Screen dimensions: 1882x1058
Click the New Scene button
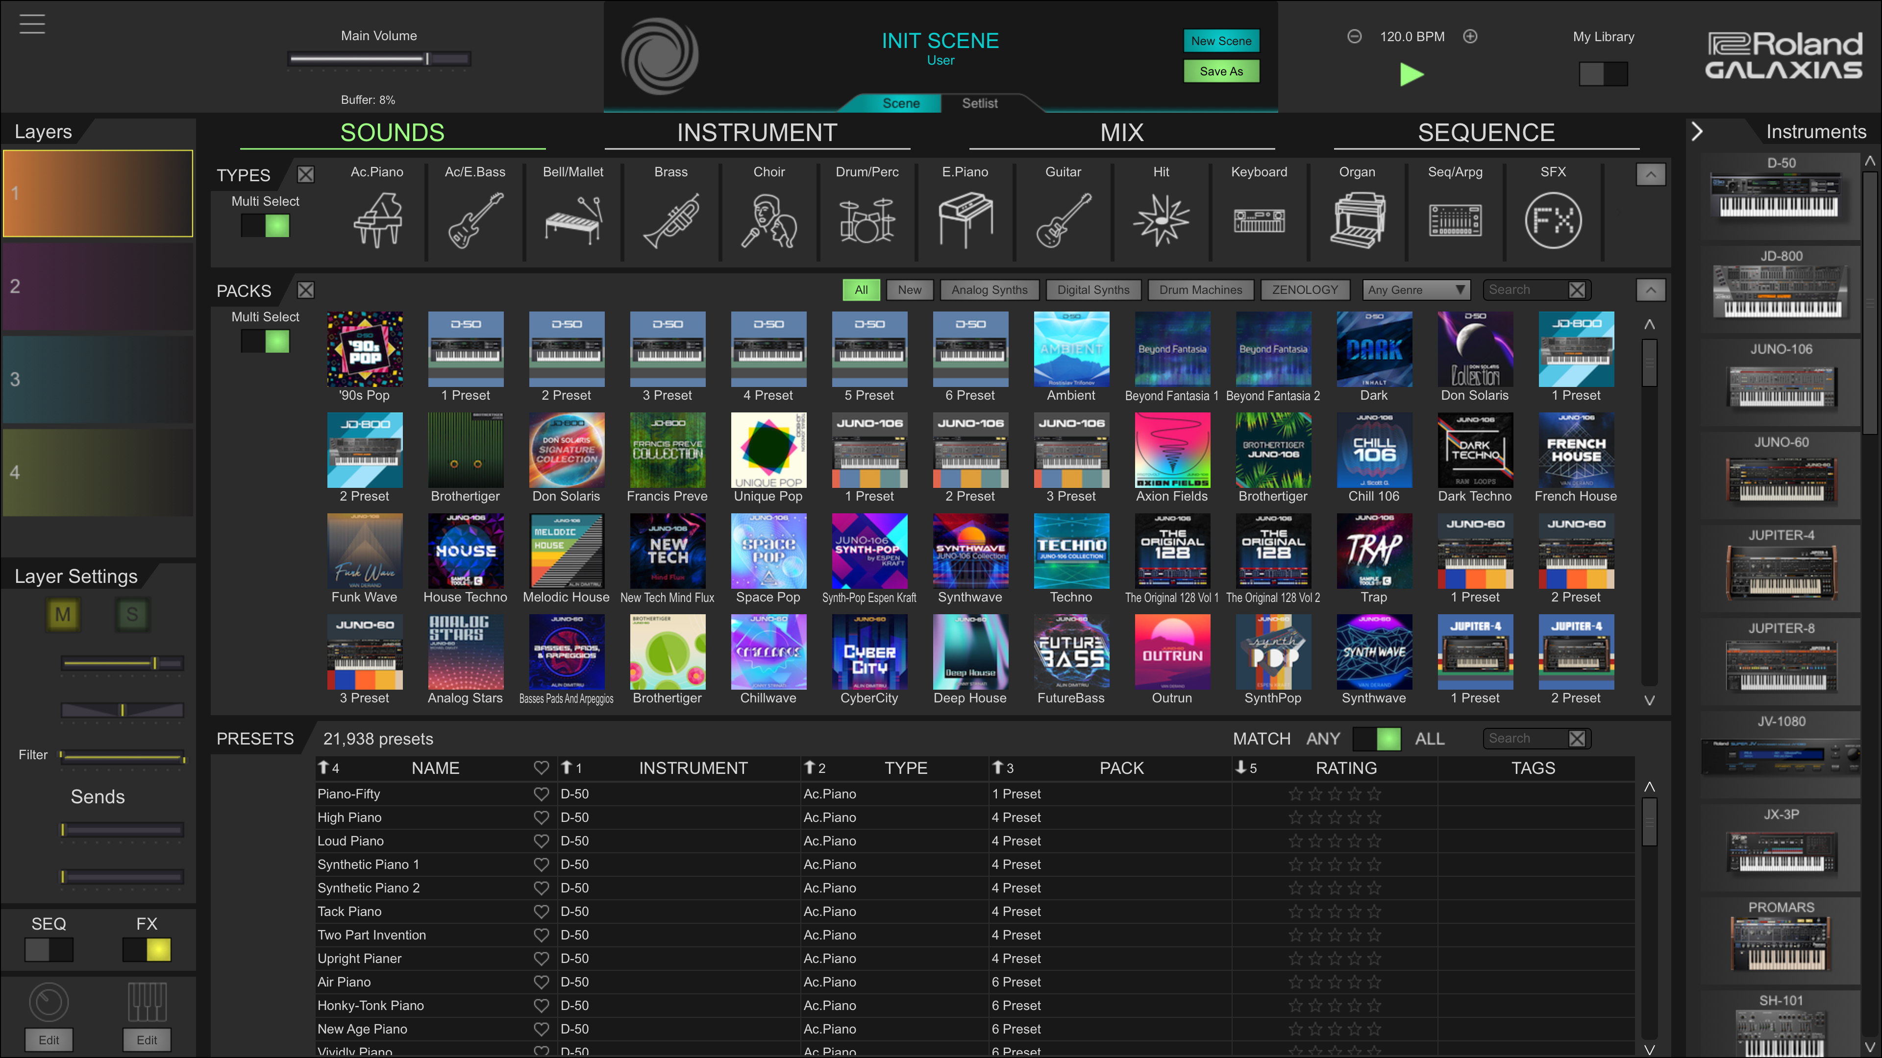pos(1221,41)
